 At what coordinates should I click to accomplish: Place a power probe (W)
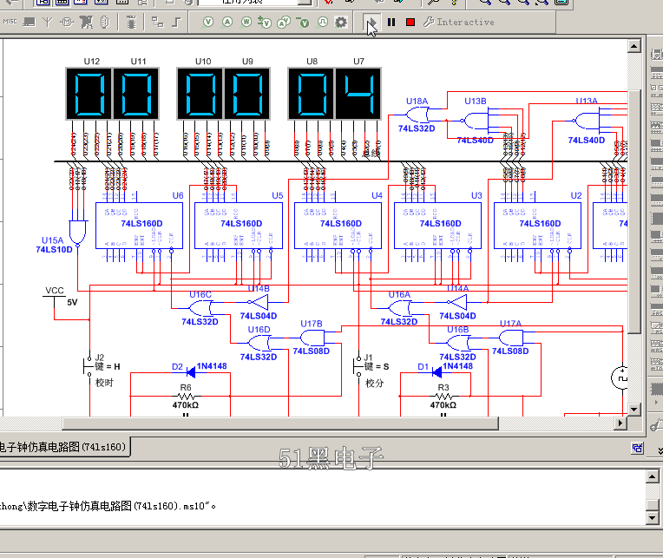point(246,22)
